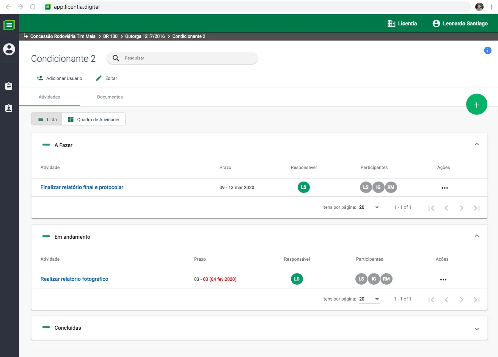Click IG participant avatar in A Fazer row
This screenshot has width=498, height=357.
378,187
